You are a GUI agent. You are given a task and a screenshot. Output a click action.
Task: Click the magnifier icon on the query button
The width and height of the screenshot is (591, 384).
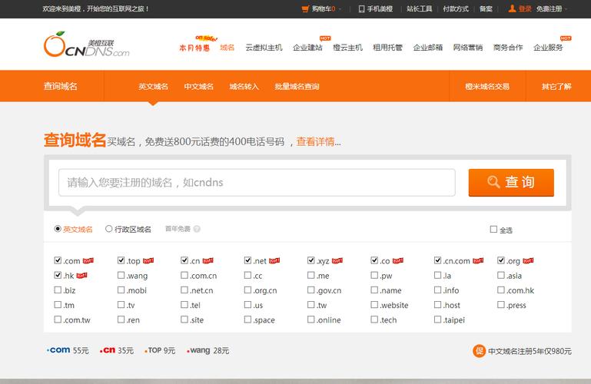494,182
